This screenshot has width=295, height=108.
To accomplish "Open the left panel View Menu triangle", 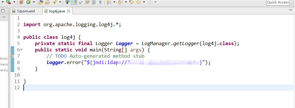I will 3,18.
